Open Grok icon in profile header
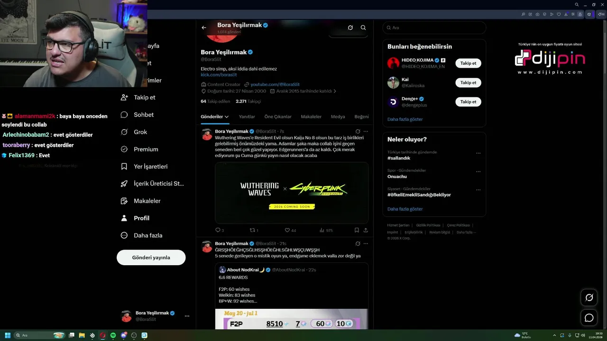 pos(350,27)
